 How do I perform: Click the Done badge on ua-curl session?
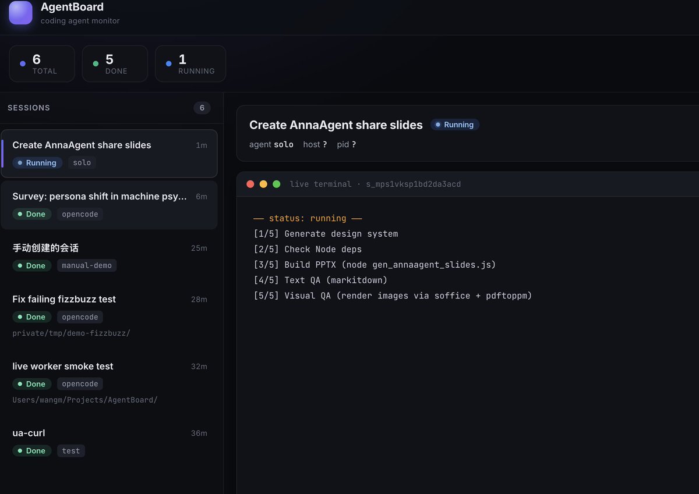tap(32, 451)
